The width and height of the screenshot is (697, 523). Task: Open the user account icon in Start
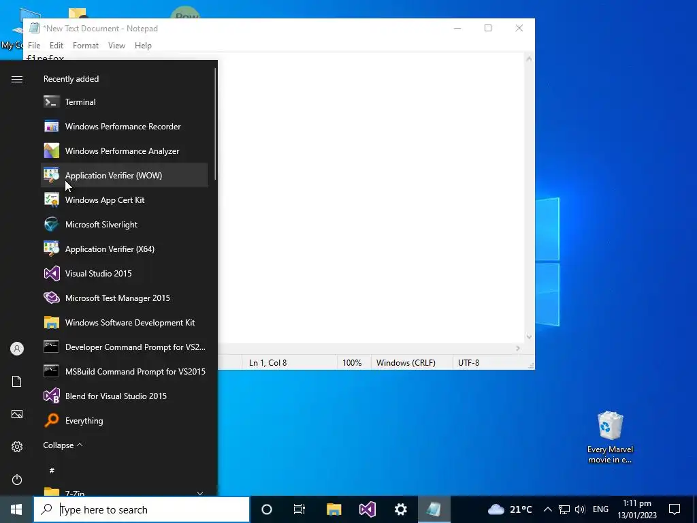pos(17,349)
